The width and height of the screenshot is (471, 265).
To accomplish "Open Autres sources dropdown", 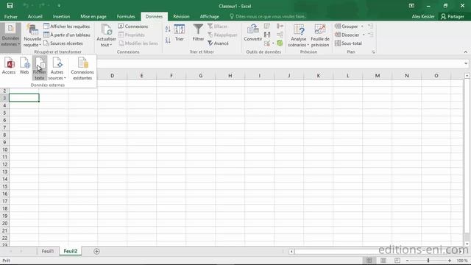I will pos(57,68).
